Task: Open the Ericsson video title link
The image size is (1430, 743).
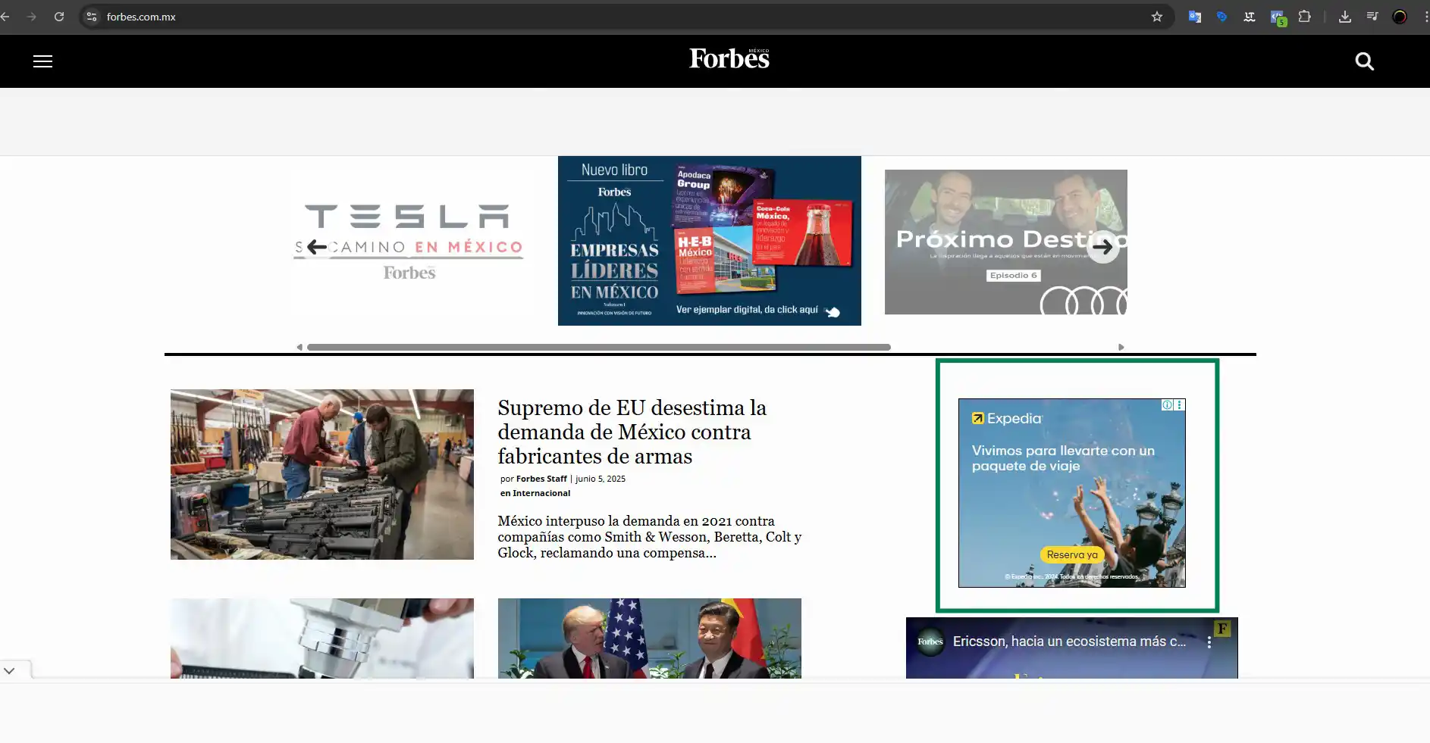Action: 1069,642
